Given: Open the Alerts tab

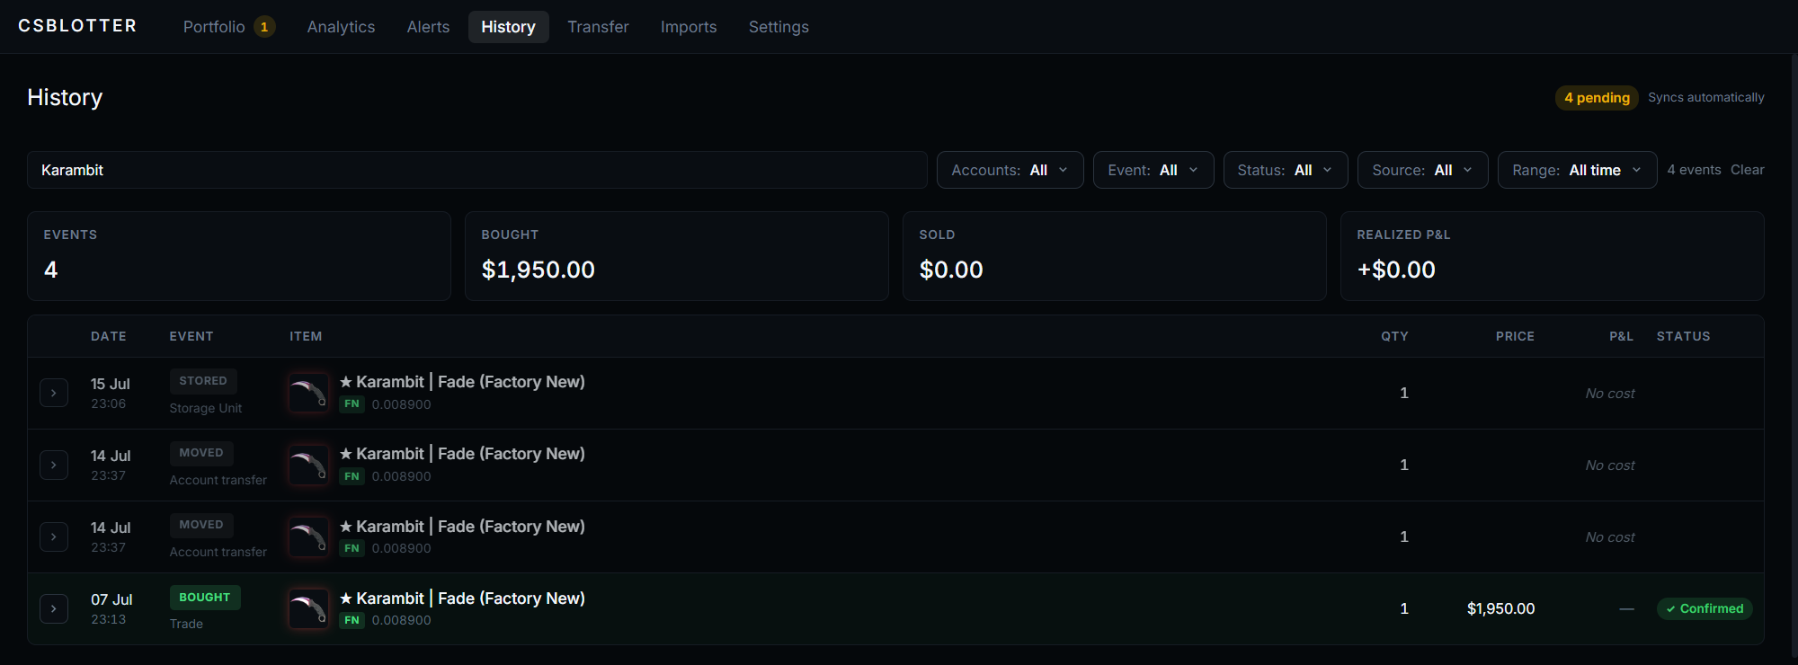Looking at the screenshot, I should [x=428, y=27].
